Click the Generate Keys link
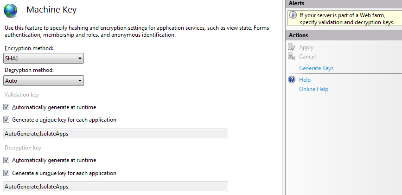The image size is (402, 195). 316,68
